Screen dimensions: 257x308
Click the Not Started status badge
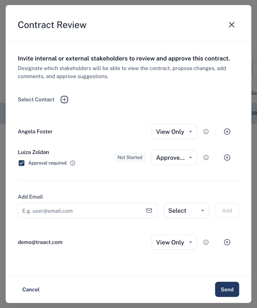click(130, 157)
